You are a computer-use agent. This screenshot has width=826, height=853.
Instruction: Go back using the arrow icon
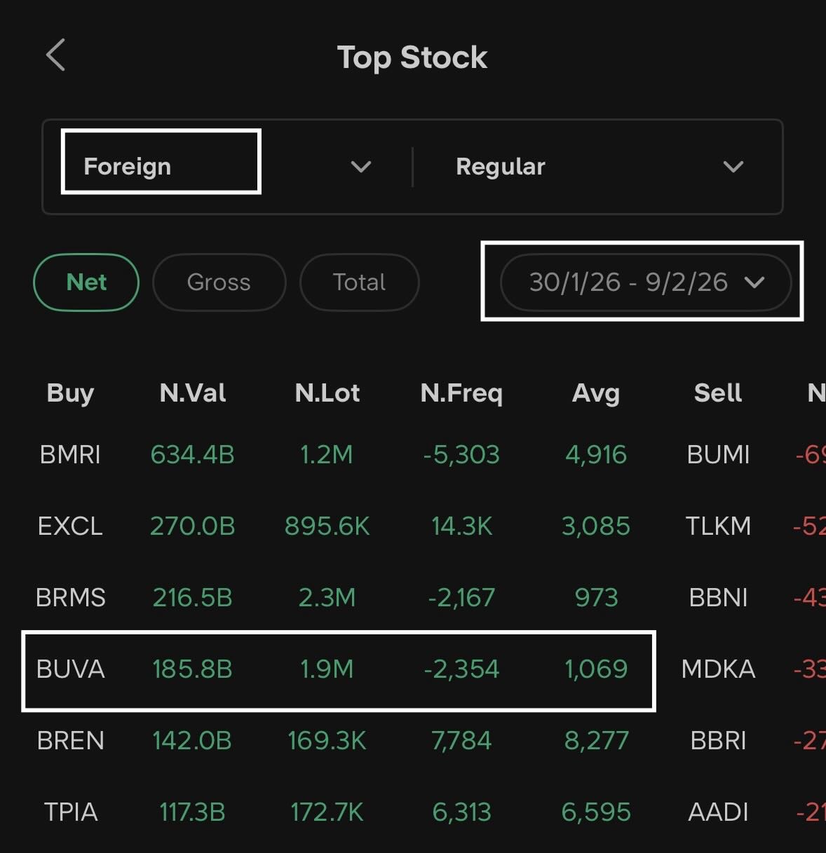[56, 55]
